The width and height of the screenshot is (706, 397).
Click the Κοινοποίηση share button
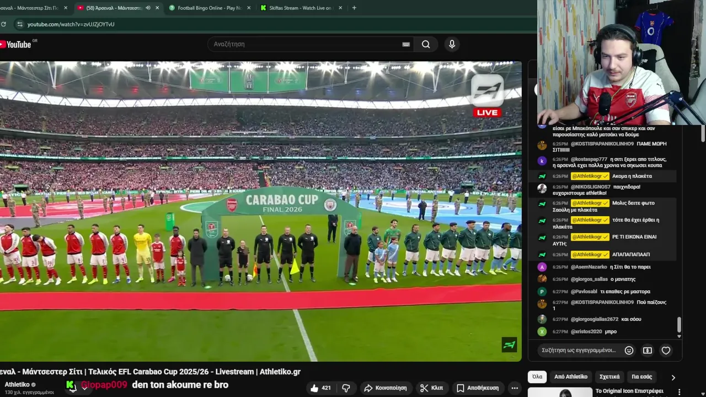(x=386, y=388)
